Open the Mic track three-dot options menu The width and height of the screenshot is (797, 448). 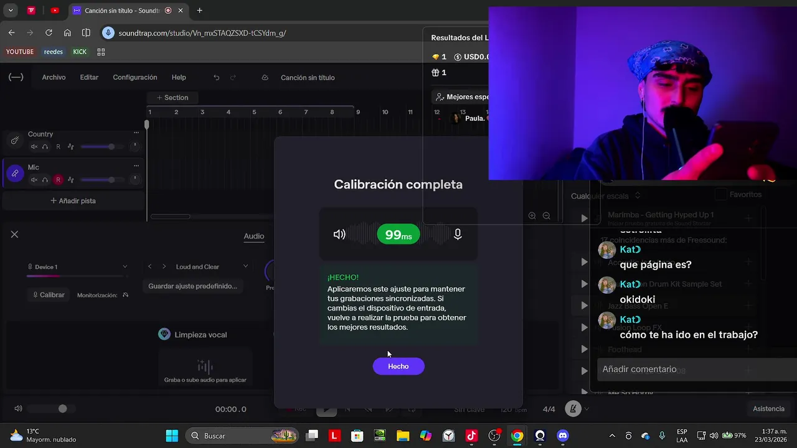pyautogui.click(x=136, y=166)
